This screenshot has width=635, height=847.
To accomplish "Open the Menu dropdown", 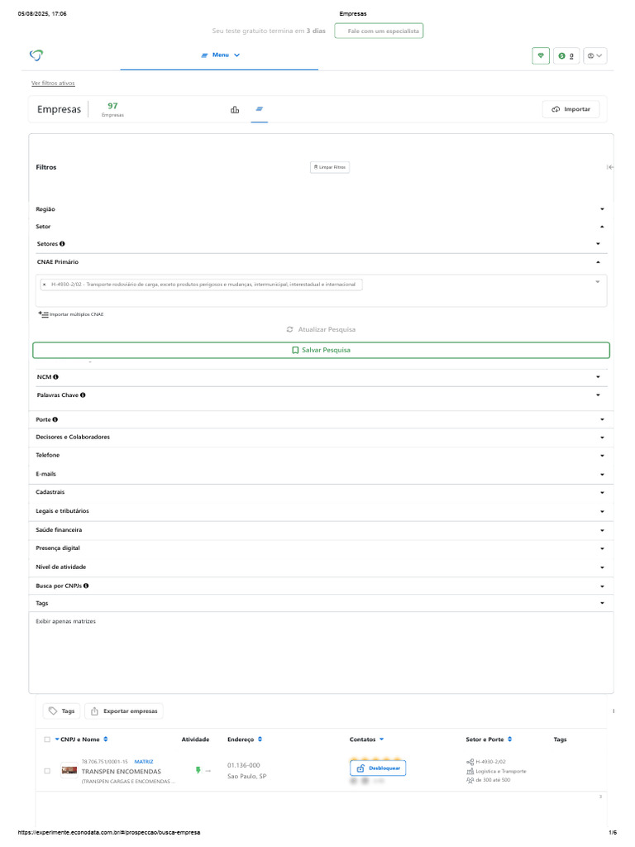I will (x=220, y=55).
